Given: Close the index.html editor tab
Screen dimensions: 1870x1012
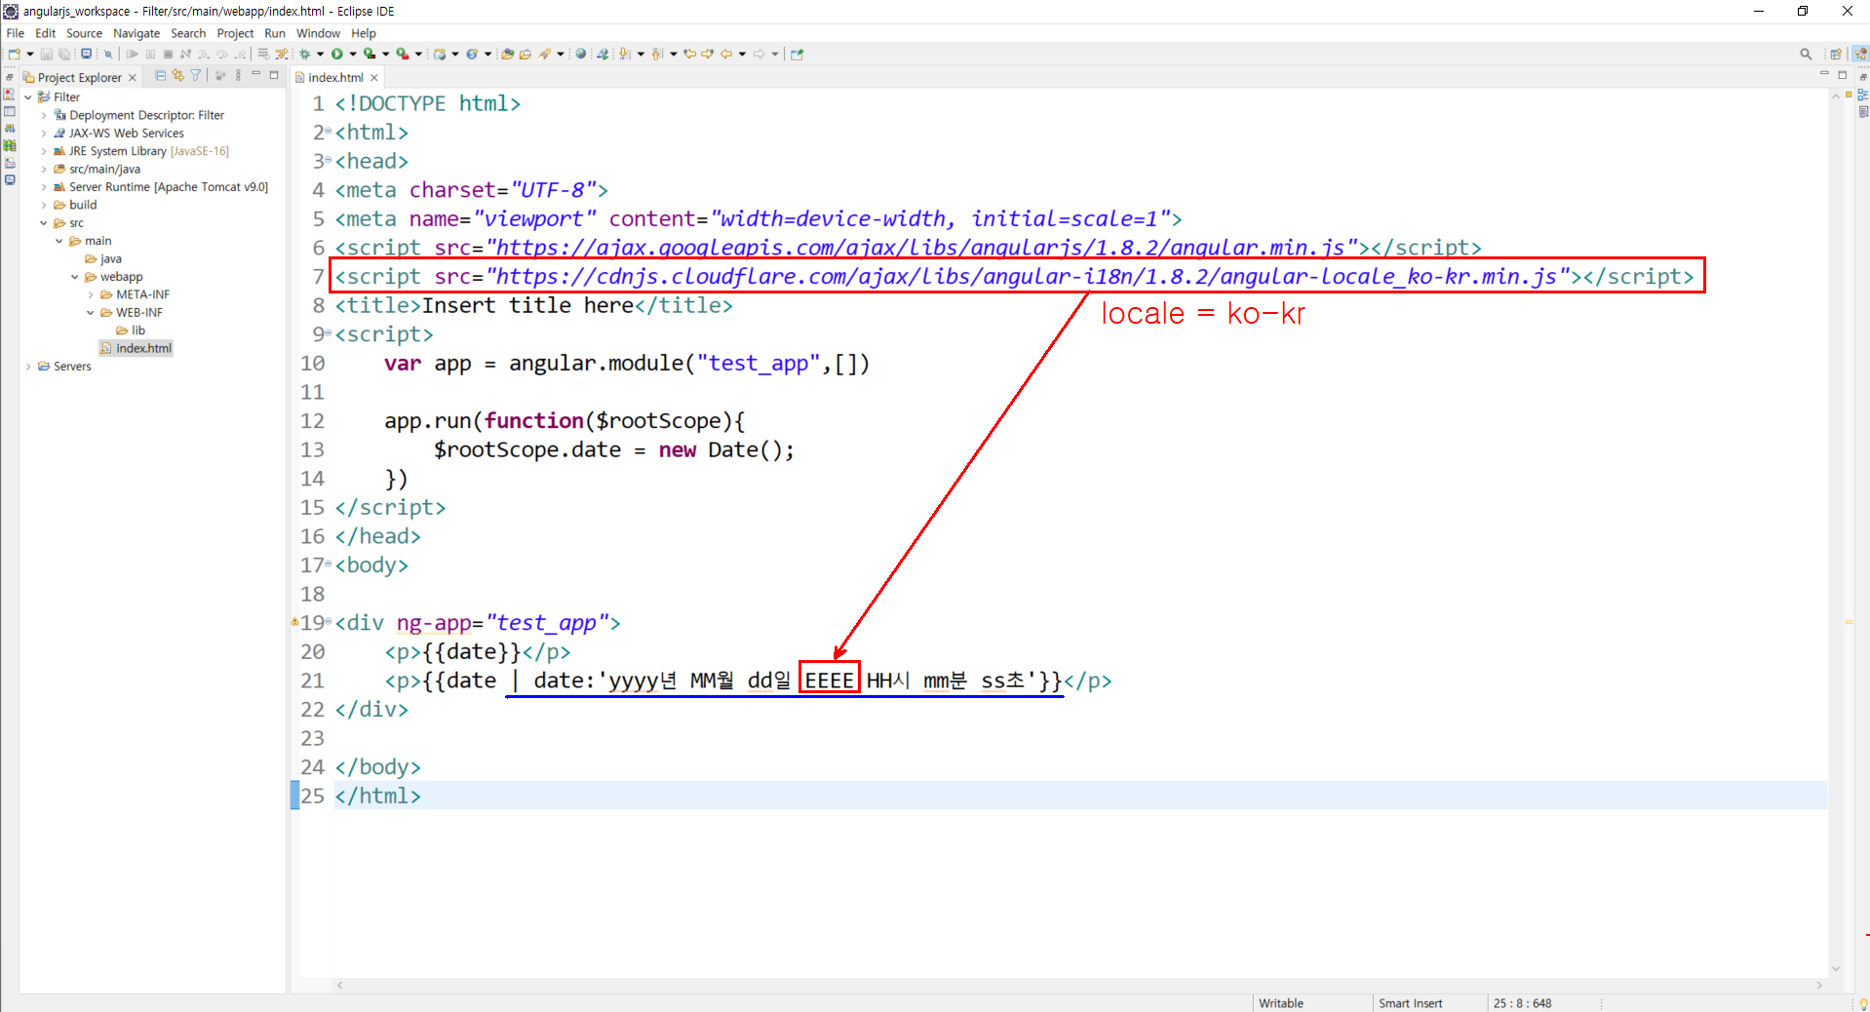Looking at the screenshot, I should click(373, 78).
